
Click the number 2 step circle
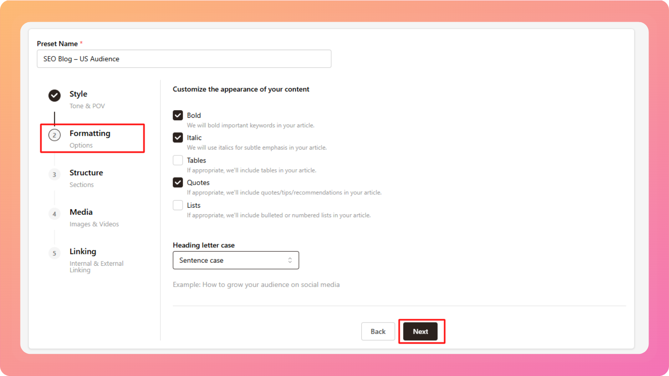[x=54, y=135]
